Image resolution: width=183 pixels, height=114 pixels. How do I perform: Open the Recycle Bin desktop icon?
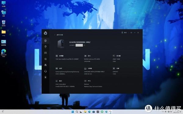[x=4, y=23]
